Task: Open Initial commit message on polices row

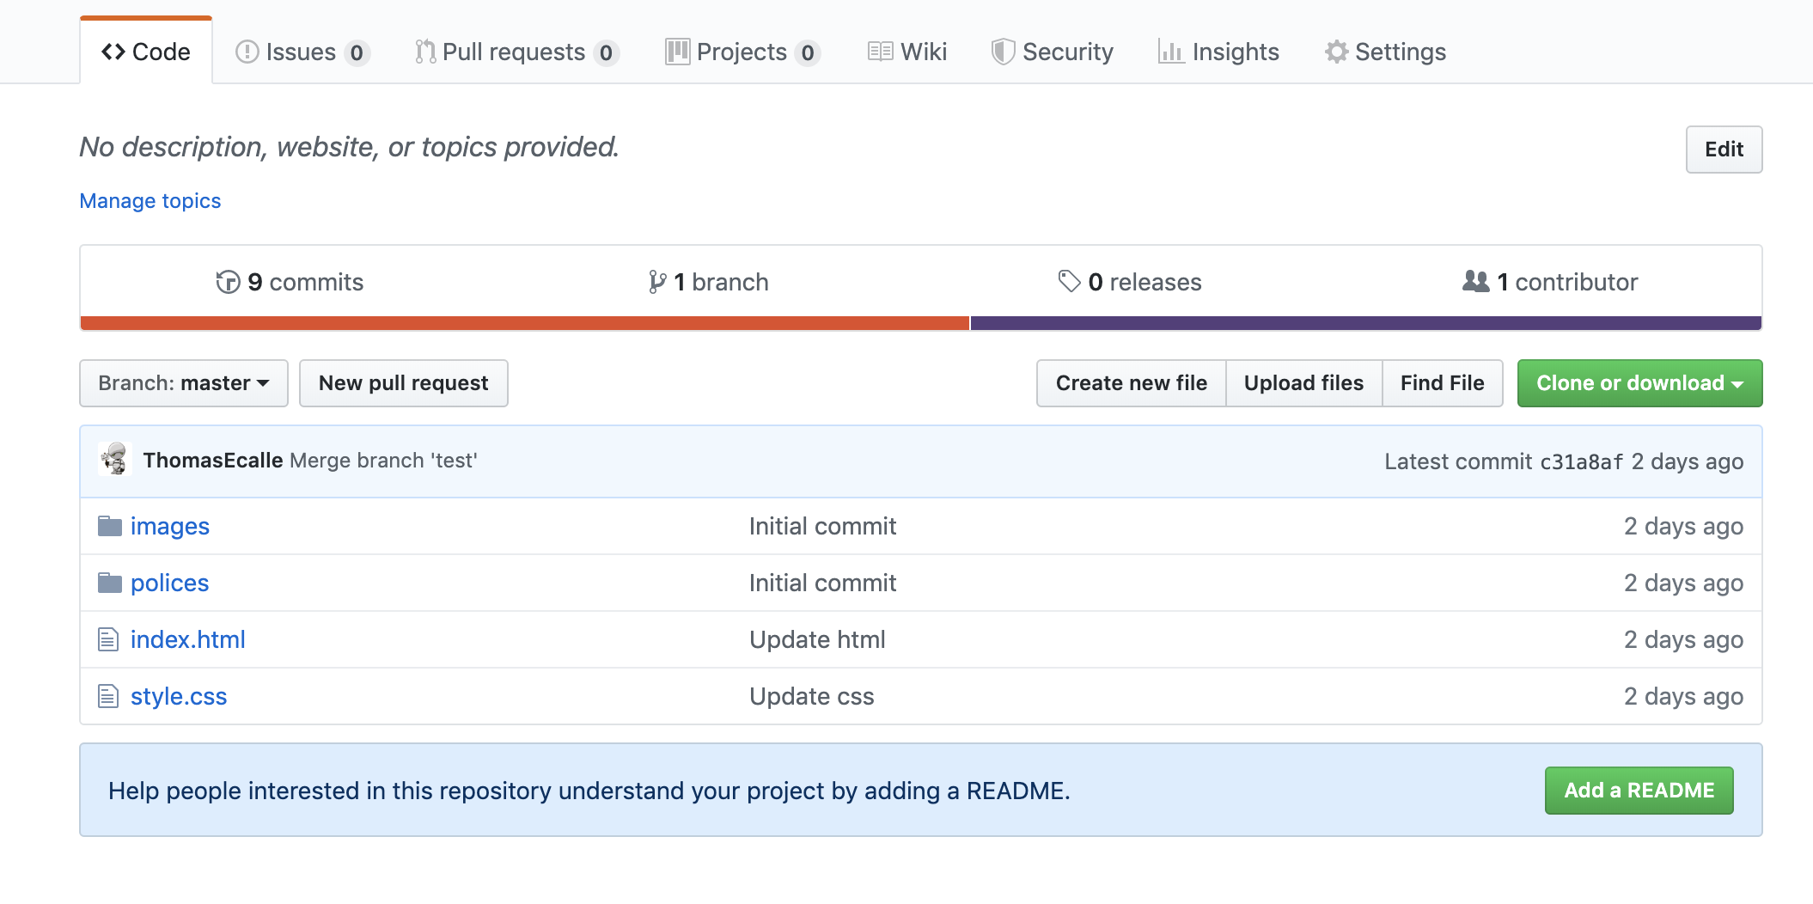Action: pyautogui.click(x=822, y=583)
